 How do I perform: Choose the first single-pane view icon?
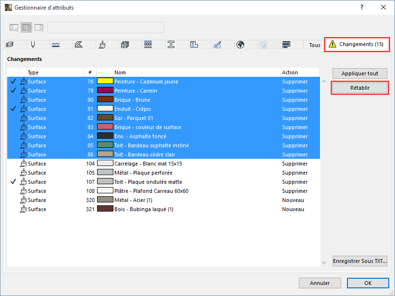click(x=14, y=27)
